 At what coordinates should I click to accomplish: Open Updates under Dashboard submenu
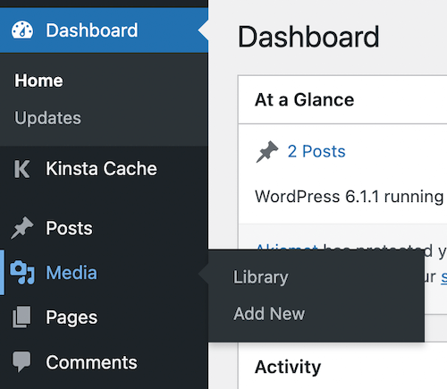tap(47, 118)
